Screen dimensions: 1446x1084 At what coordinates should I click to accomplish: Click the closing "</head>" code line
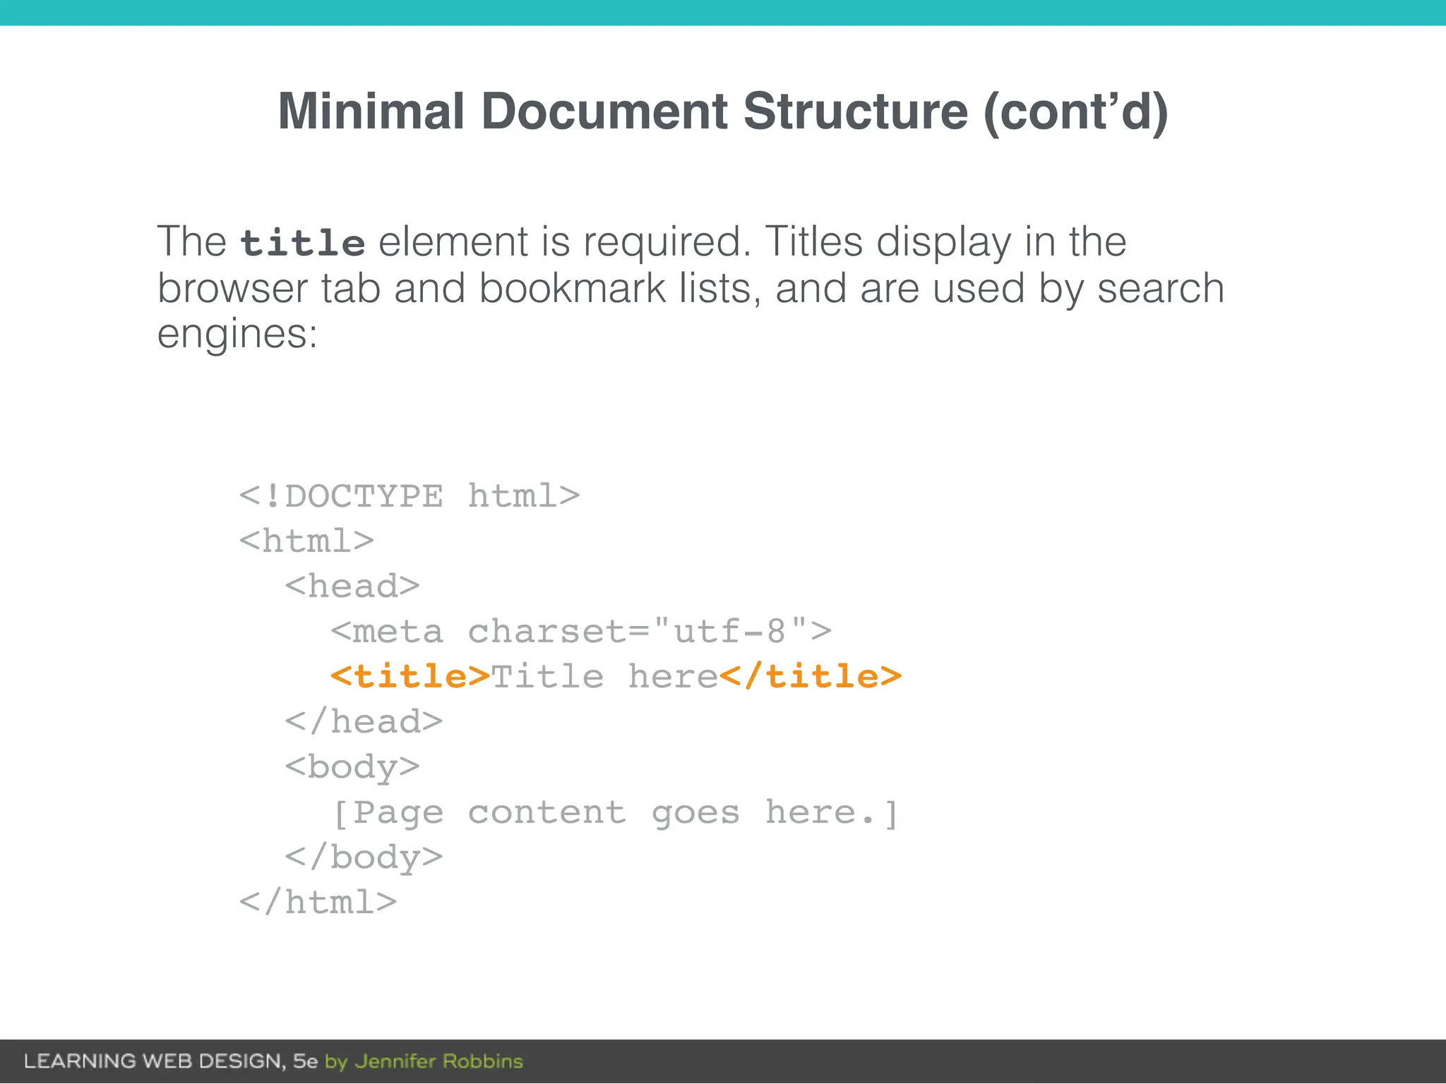tap(364, 721)
